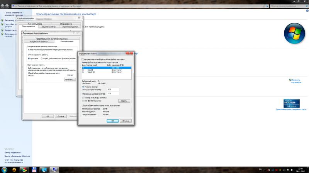
Task: Click OK in Virtual Memory dialog
Action: 112,121
